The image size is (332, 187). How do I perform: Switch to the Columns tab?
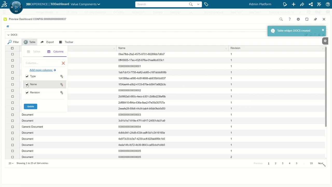[55, 52]
